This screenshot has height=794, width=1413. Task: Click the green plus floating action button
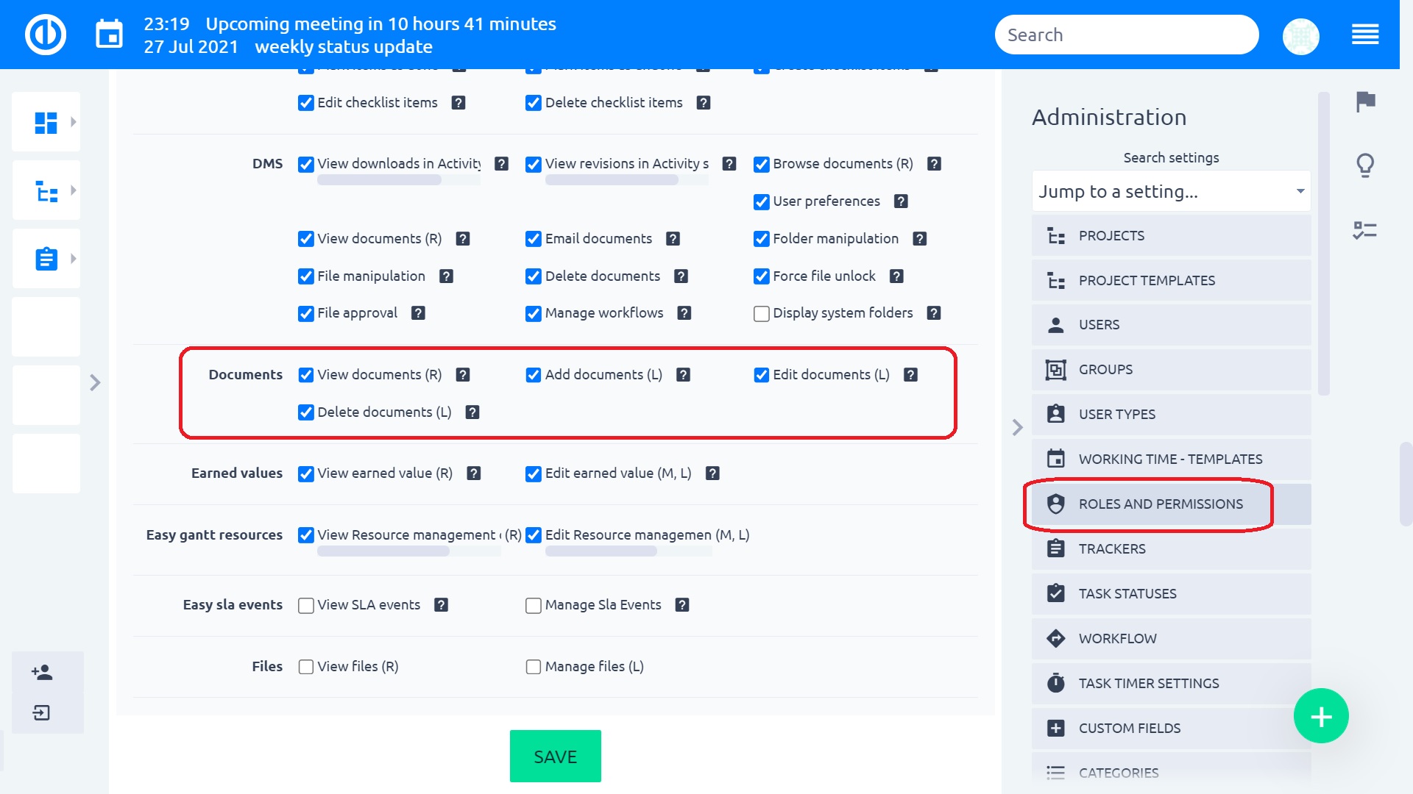click(1321, 715)
